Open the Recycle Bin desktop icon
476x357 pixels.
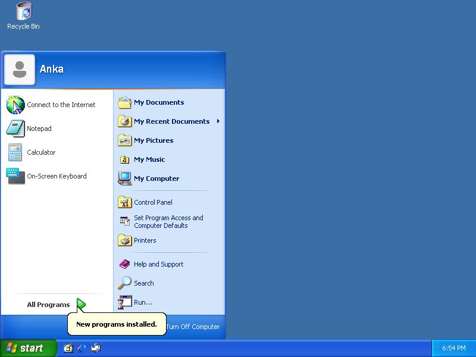pyautogui.click(x=24, y=11)
